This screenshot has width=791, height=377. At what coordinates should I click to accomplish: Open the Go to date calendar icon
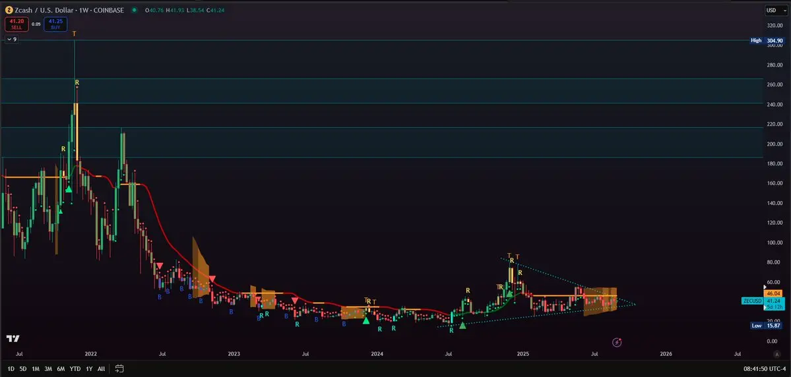(119, 368)
